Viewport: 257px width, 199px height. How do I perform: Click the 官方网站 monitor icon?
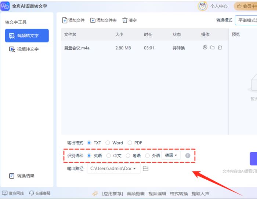tap(4, 193)
